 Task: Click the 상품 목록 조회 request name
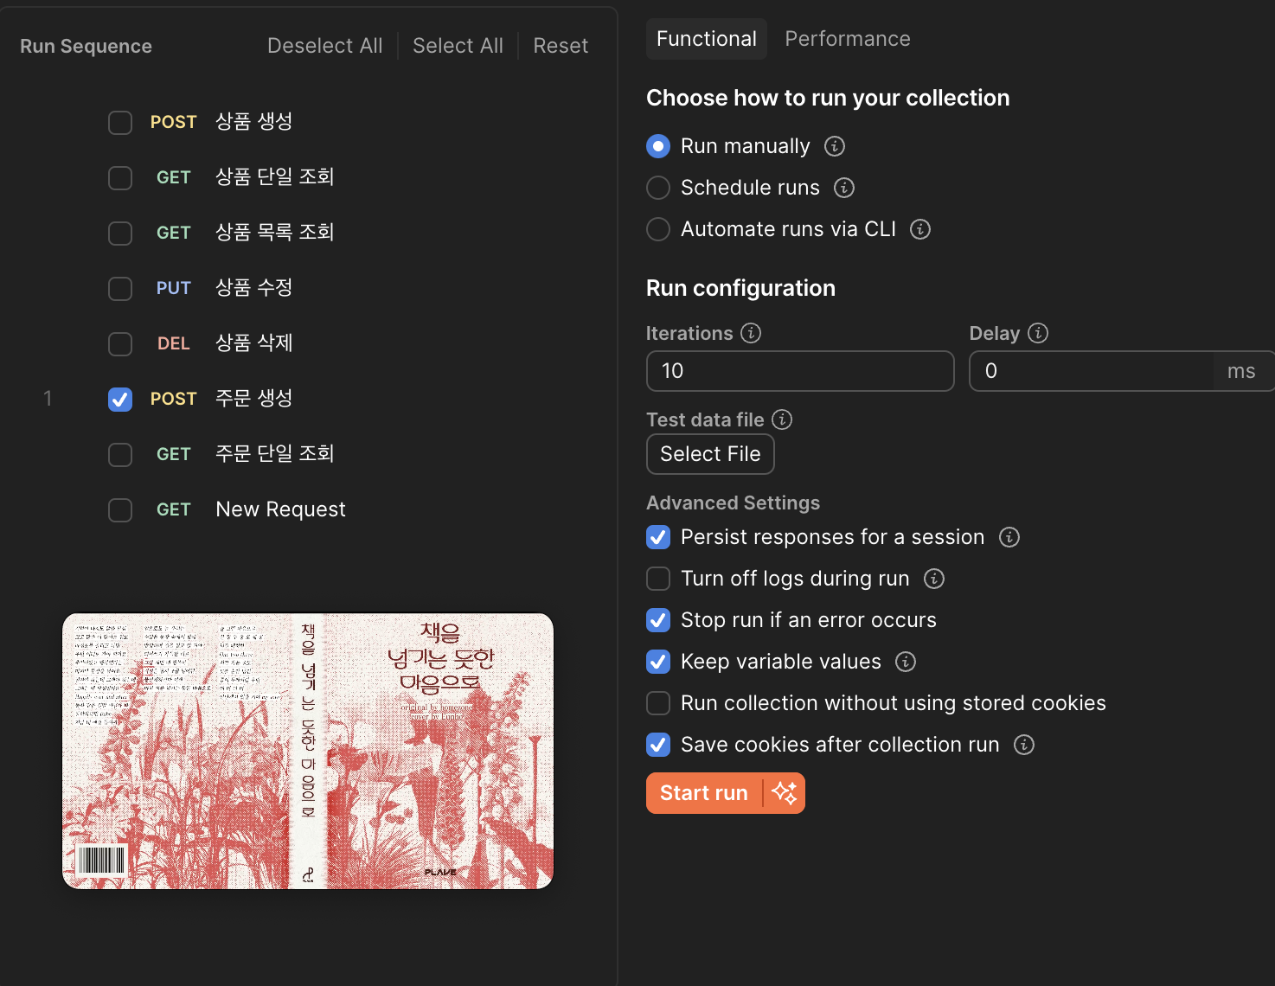point(274,233)
